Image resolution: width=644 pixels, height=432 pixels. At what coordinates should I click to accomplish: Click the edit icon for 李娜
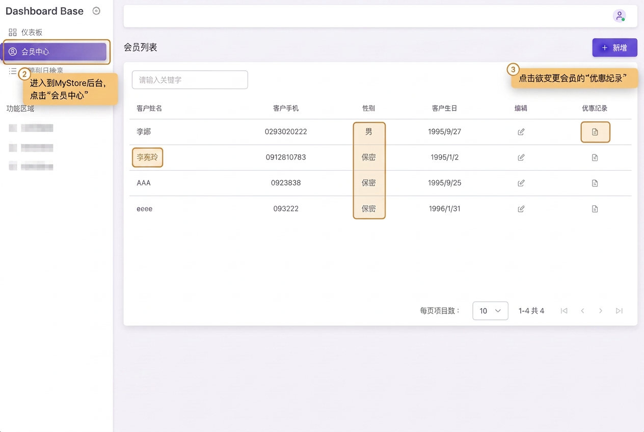point(521,132)
